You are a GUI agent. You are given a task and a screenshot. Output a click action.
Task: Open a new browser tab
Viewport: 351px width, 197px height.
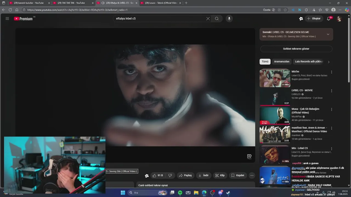[186, 3]
